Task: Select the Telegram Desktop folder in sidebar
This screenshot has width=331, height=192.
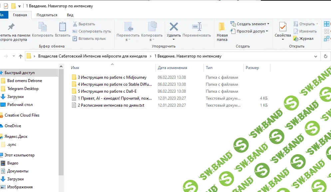Action: tap(23, 89)
